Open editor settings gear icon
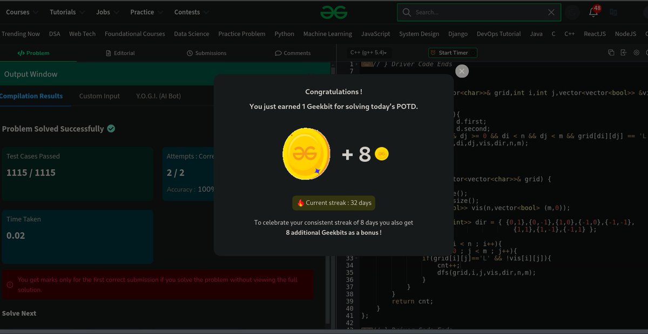Screen dimensions: 648x334 pyautogui.click(x=636, y=53)
